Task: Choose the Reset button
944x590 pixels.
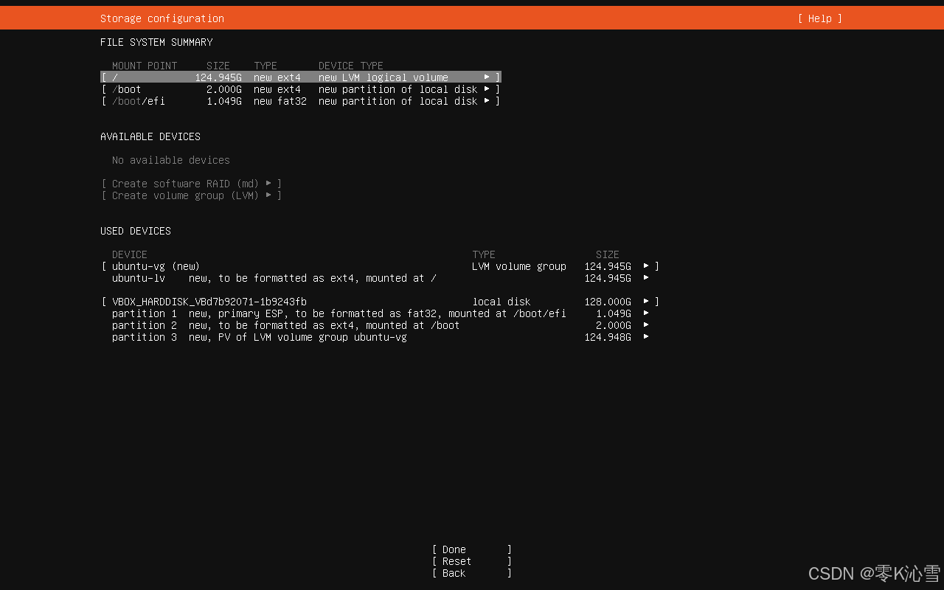Action: pyautogui.click(x=472, y=561)
